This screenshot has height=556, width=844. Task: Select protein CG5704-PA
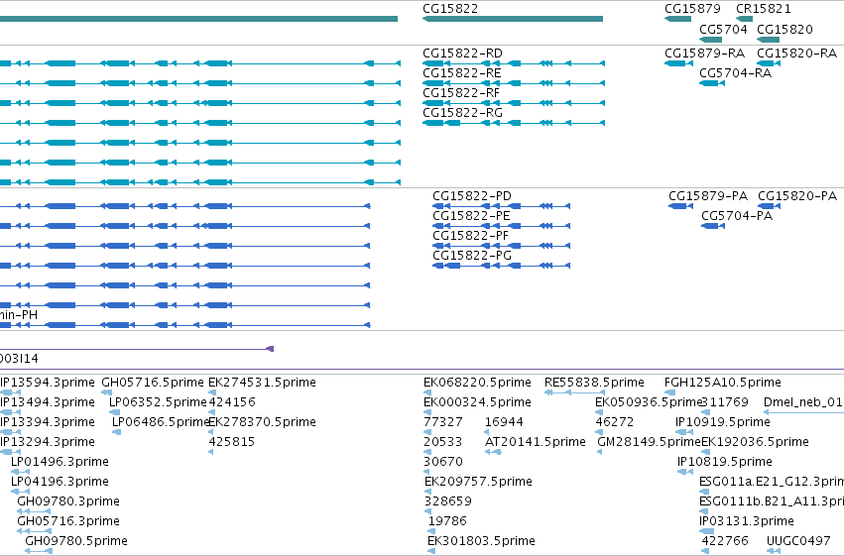pyautogui.click(x=737, y=216)
